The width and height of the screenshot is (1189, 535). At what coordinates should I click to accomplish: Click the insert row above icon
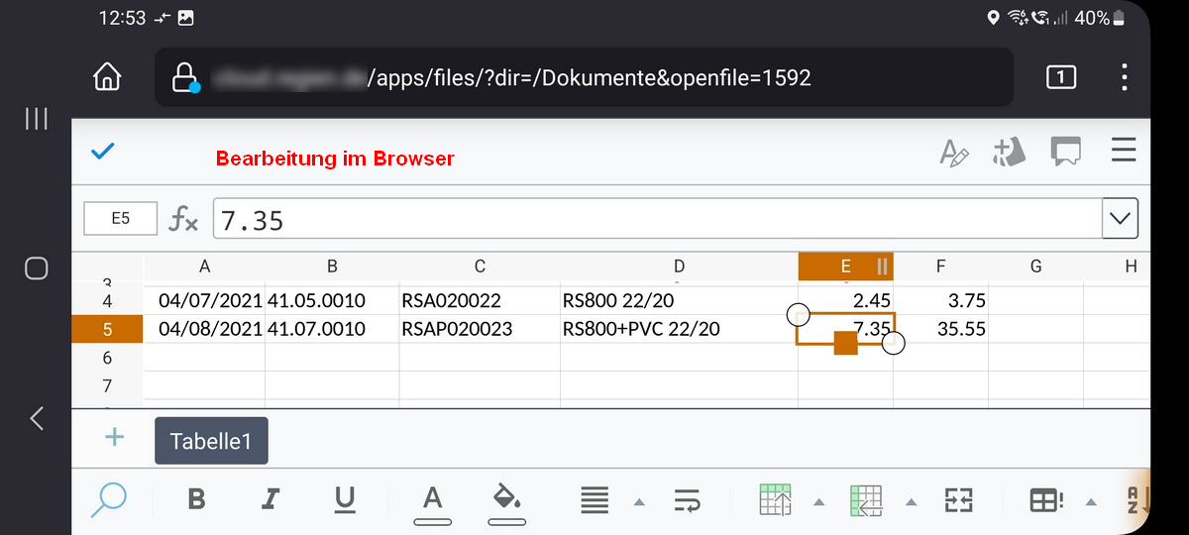tap(775, 500)
